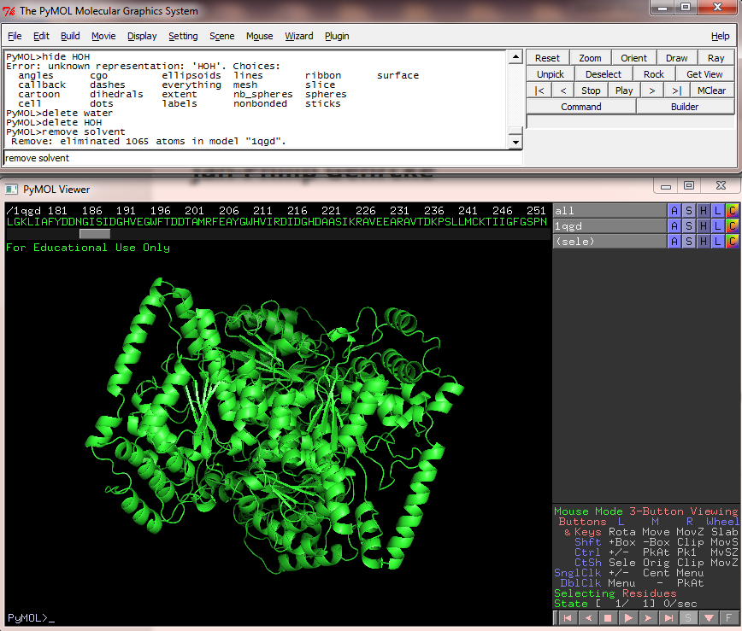This screenshot has height=631, width=742.
Task: Open the C color menu for (sele)
Action: point(732,241)
